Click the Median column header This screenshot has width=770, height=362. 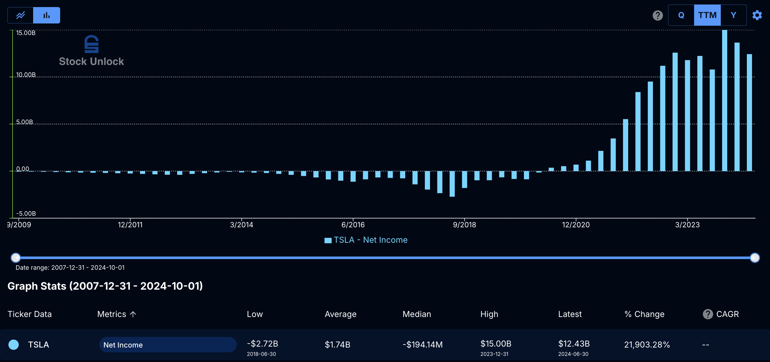[417, 314]
